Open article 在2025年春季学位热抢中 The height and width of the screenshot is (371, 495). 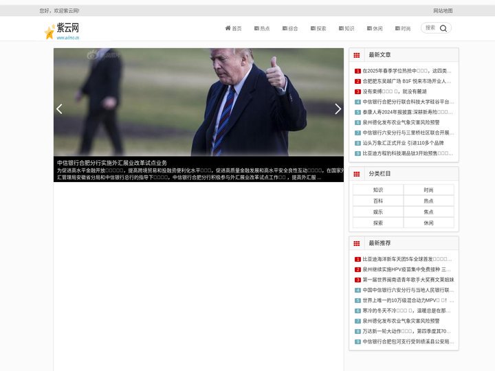click(x=407, y=71)
